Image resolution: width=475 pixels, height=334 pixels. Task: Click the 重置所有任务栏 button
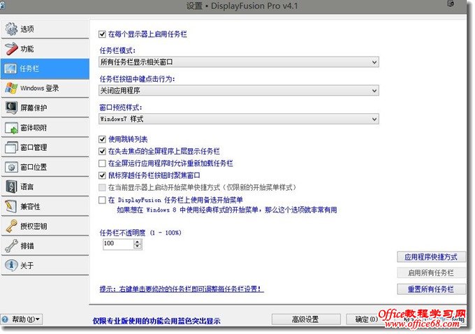point(431,289)
